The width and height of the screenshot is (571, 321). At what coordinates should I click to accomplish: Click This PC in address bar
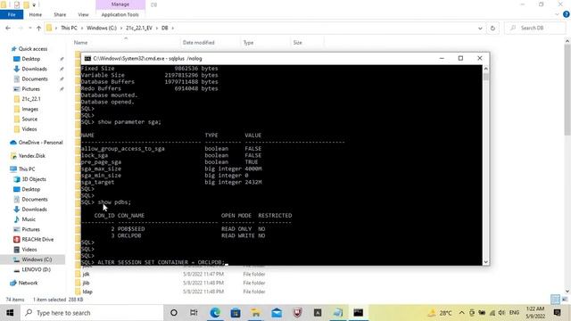tap(69, 28)
